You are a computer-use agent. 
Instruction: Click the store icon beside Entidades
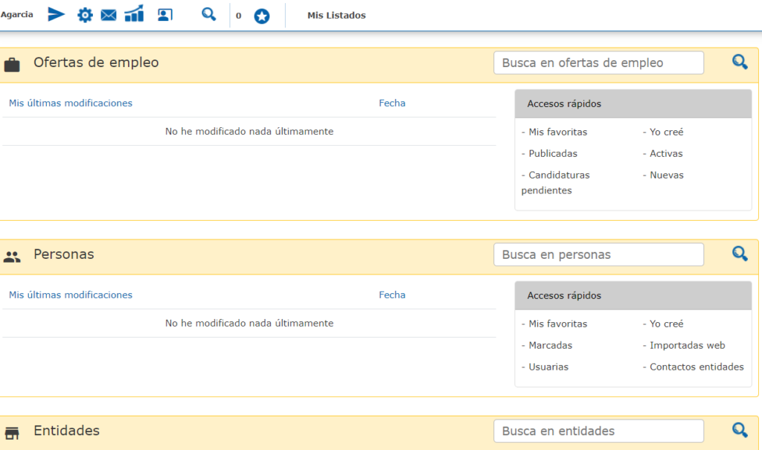[12, 433]
